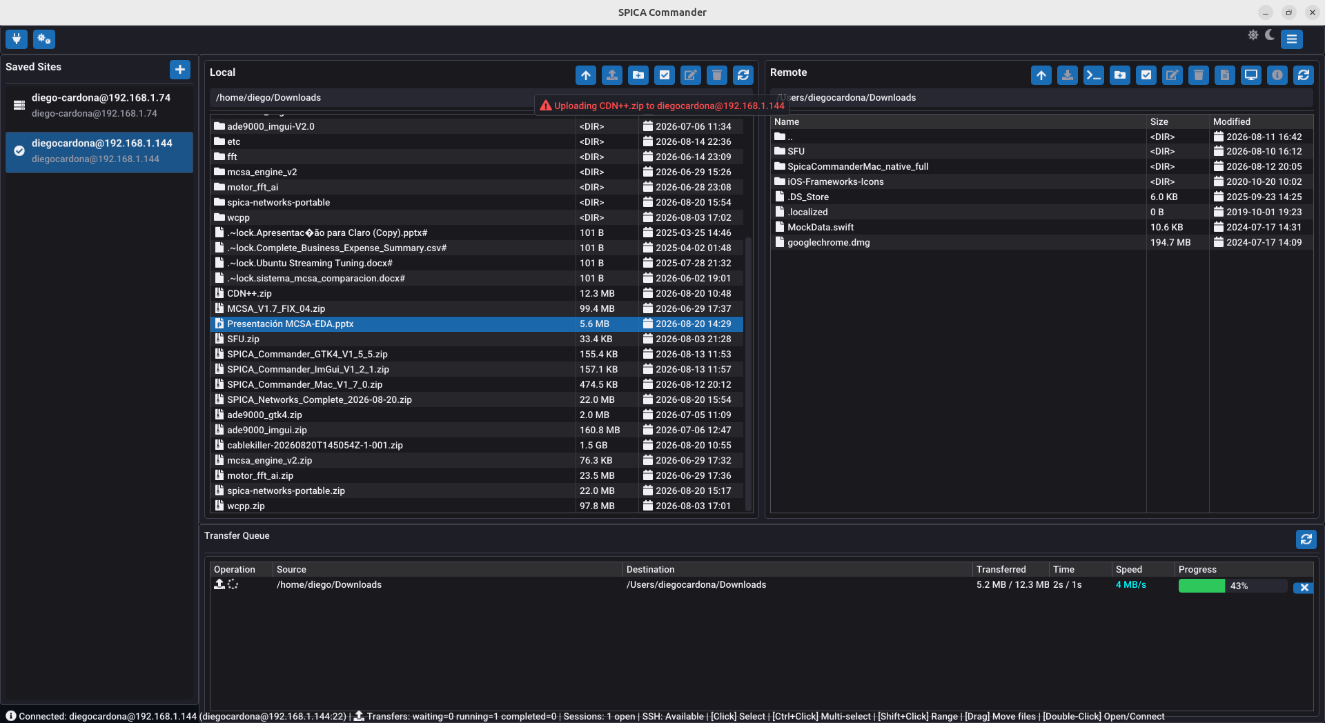Click the download icon in Remote toolbar
The image size is (1325, 723).
(x=1068, y=75)
